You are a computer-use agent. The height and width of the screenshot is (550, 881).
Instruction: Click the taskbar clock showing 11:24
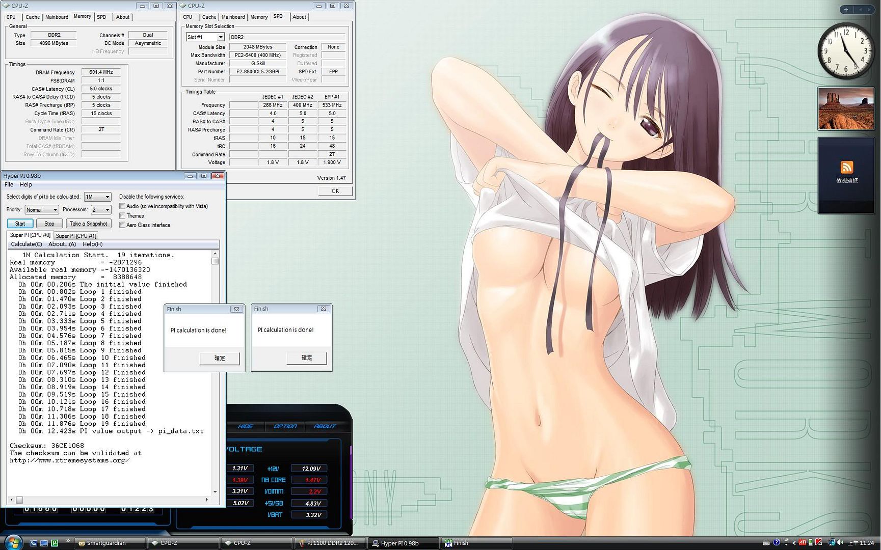click(x=861, y=543)
